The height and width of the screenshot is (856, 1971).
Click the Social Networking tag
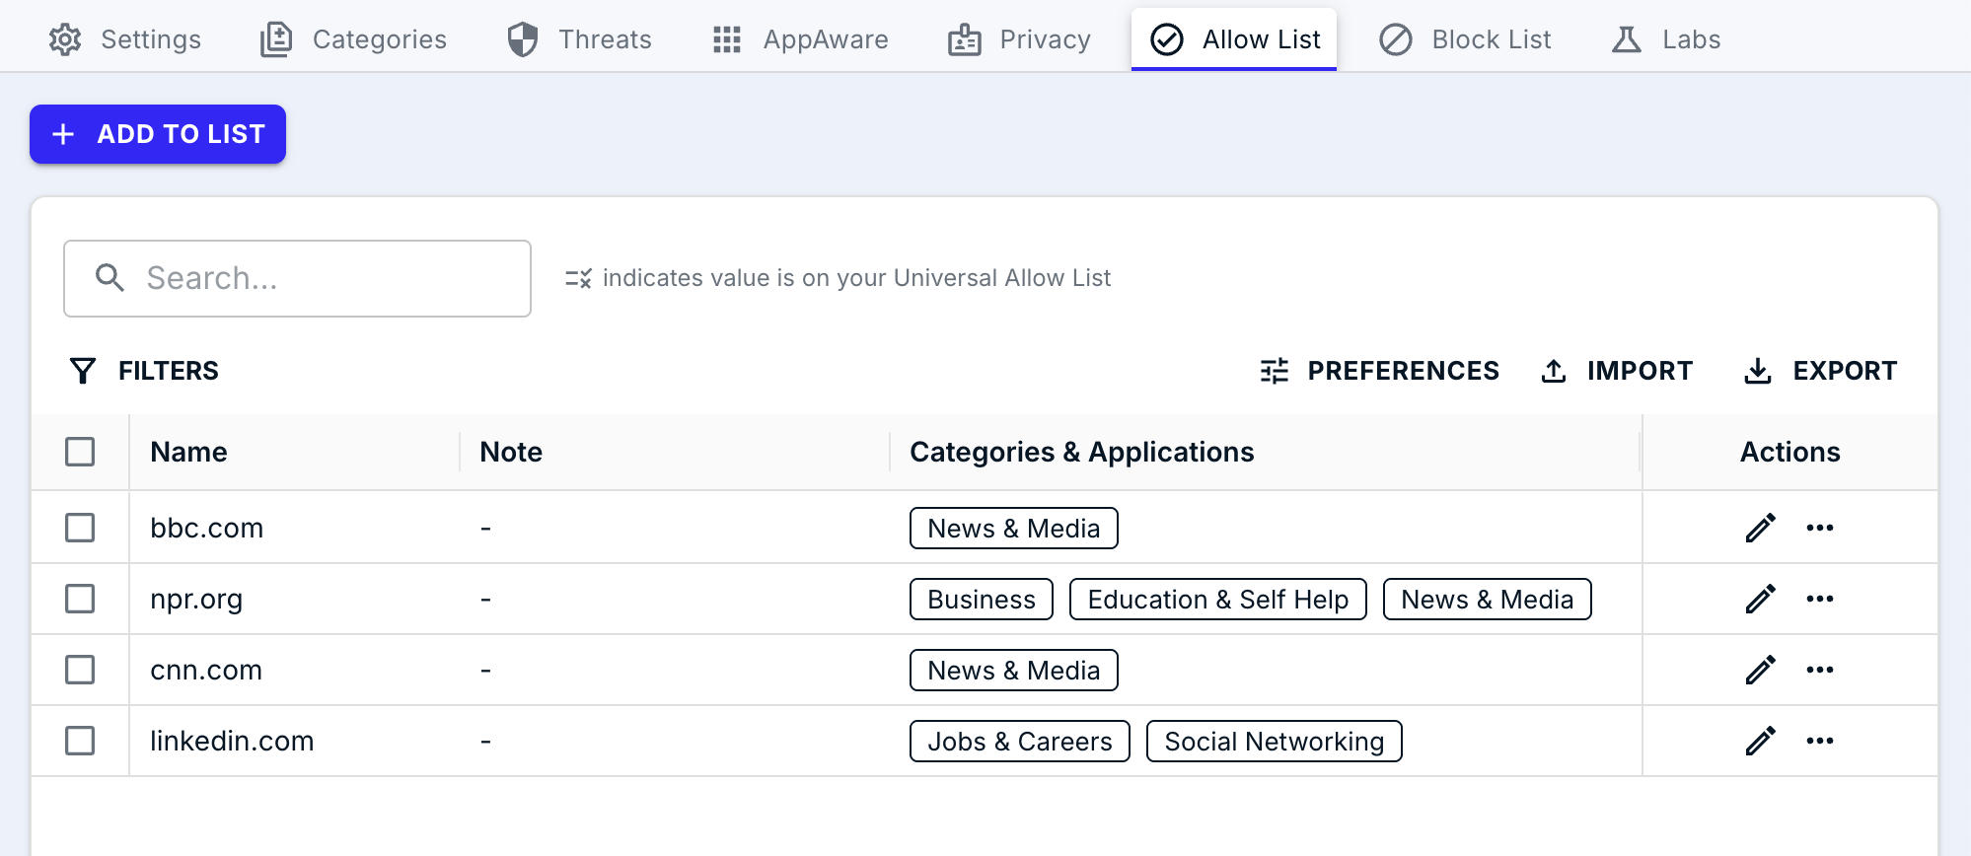1275,741
